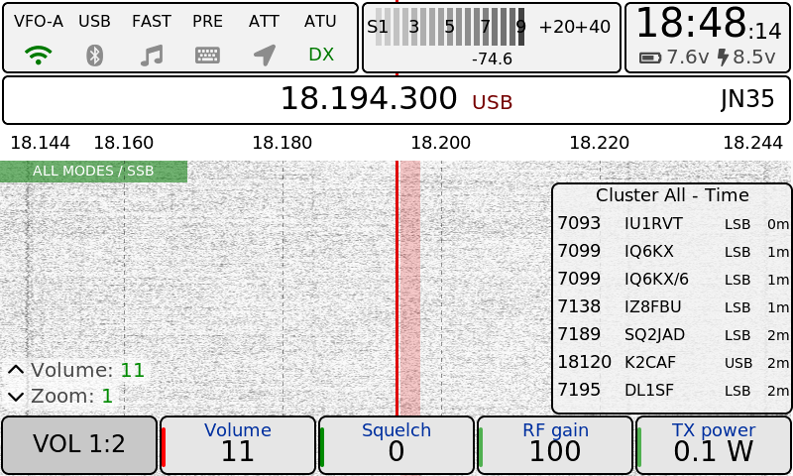The height and width of the screenshot is (476, 793).
Task: Select the K2CAF cluster spot on 18120
Action: coord(673,363)
